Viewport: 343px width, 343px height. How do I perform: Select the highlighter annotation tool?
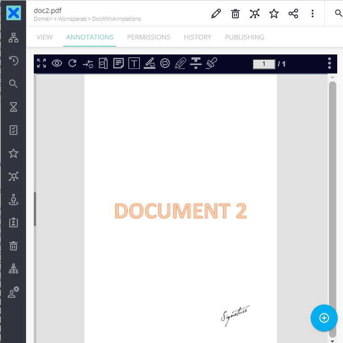pos(180,63)
